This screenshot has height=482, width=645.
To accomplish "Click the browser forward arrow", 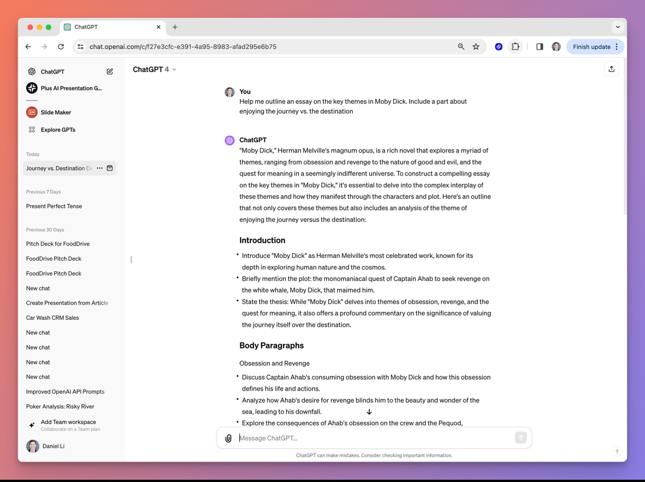I will (x=44, y=46).
